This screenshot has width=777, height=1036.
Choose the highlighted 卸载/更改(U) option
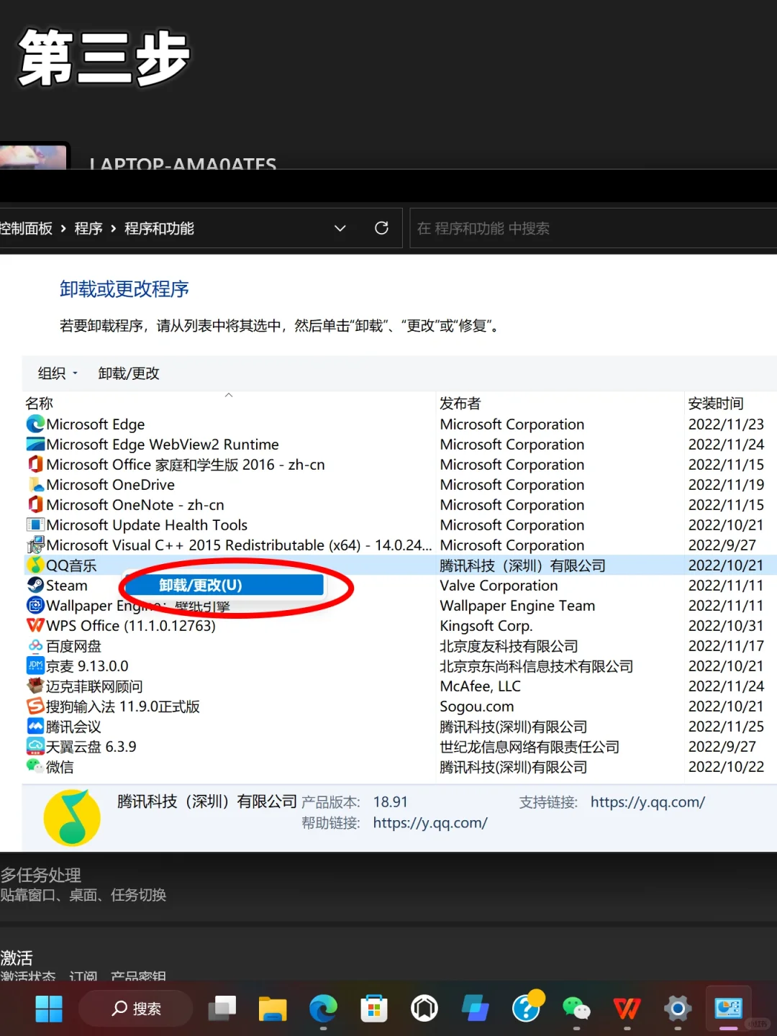pos(222,585)
